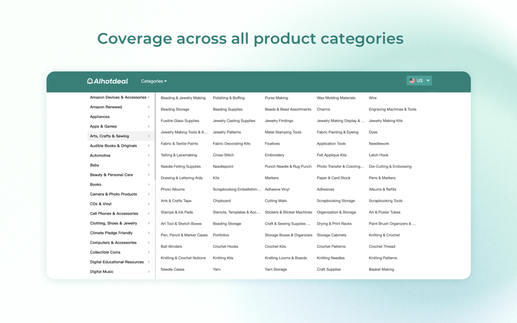The image size is (517, 323).
Task: Expand the Amazon Renewed chevron arrow
Action: [149, 107]
